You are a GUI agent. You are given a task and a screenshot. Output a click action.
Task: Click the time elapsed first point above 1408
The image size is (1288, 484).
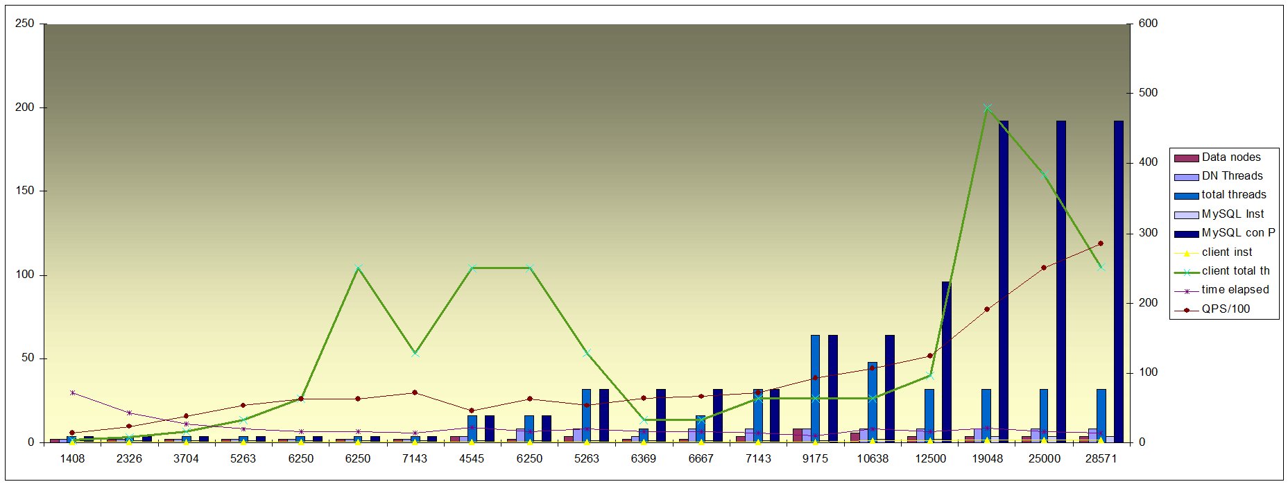[72, 392]
